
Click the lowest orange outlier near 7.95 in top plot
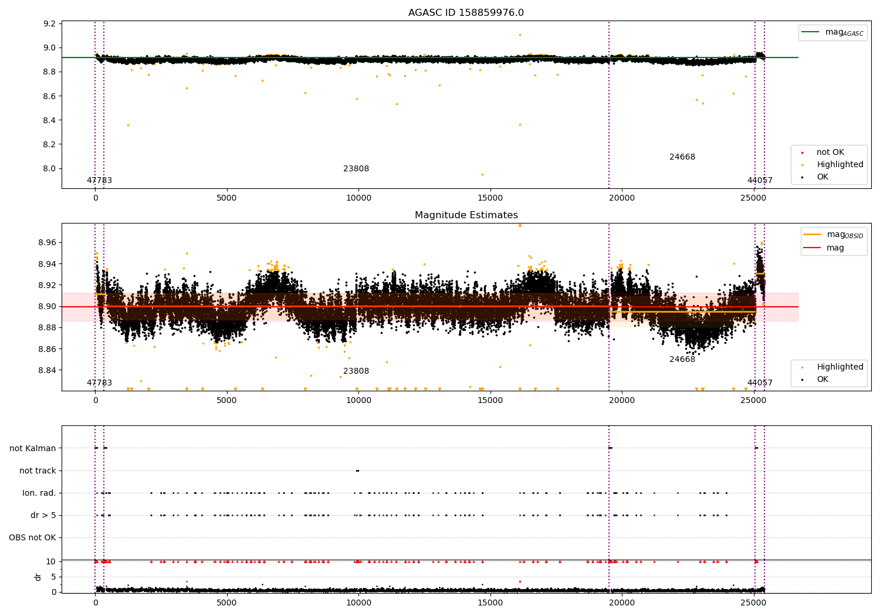(482, 174)
